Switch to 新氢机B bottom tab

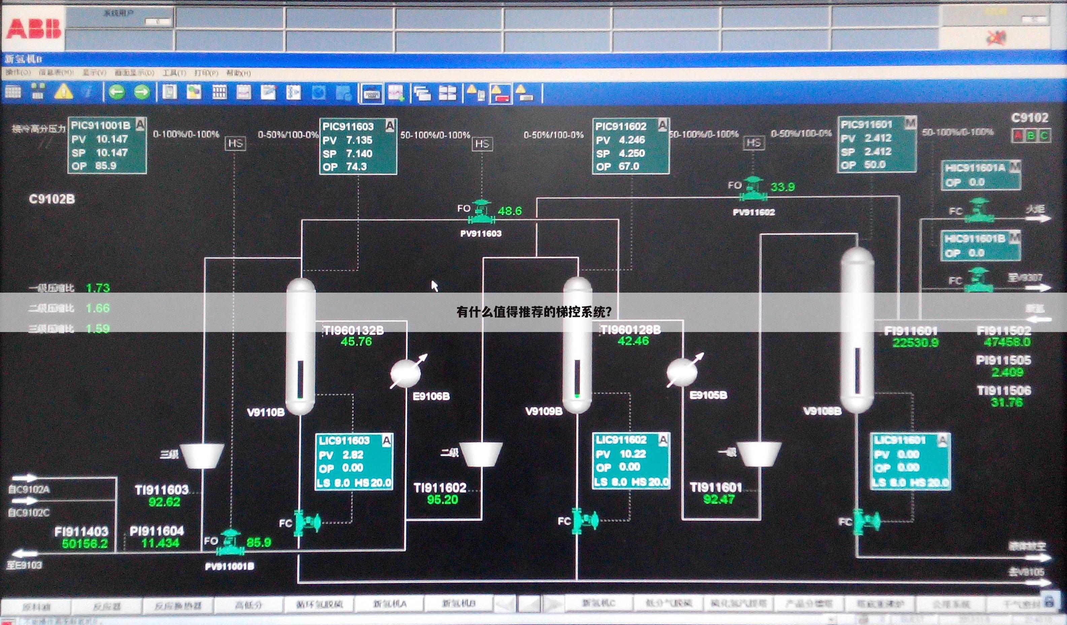459,603
